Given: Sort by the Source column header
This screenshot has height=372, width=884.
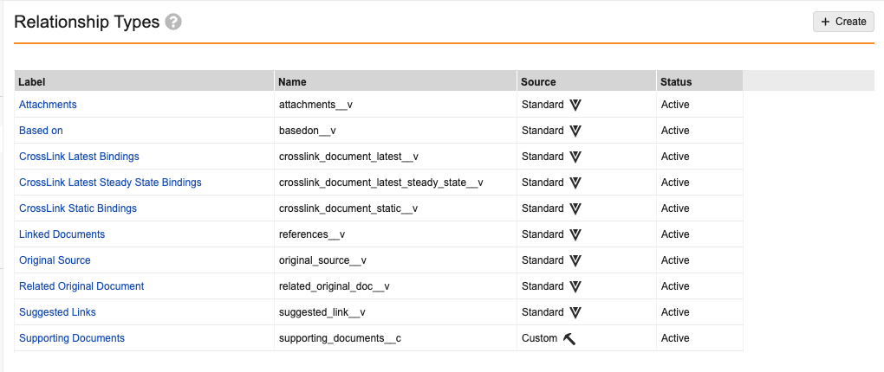Looking at the screenshot, I should click(538, 81).
